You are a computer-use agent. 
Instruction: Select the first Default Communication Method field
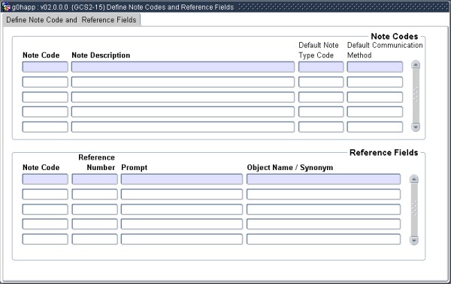click(375, 67)
